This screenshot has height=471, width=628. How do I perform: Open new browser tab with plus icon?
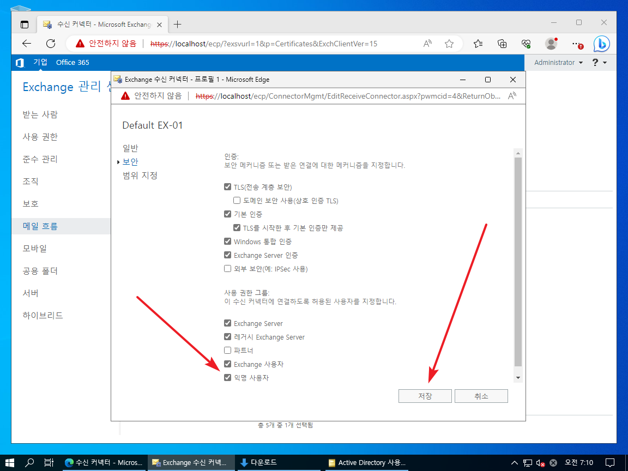pos(177,25)
